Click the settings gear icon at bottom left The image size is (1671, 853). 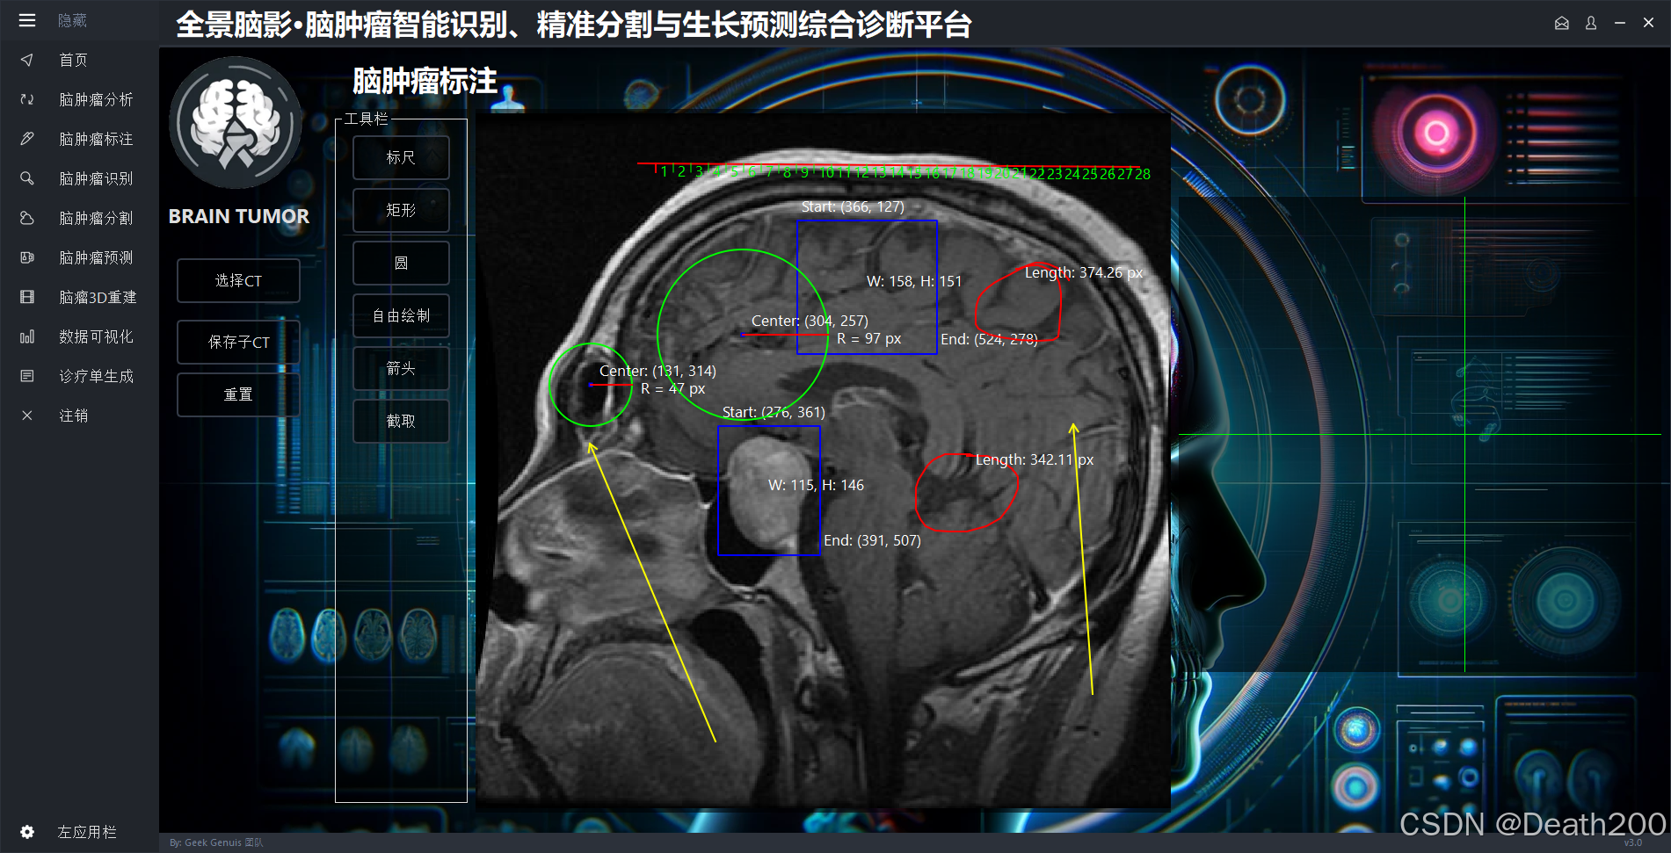[x=27, y=832]
